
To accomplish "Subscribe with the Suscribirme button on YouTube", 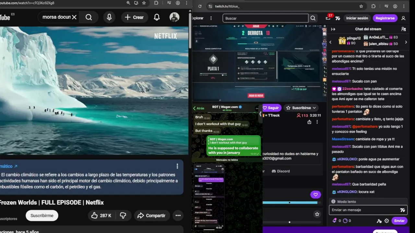I will point(42,216).
